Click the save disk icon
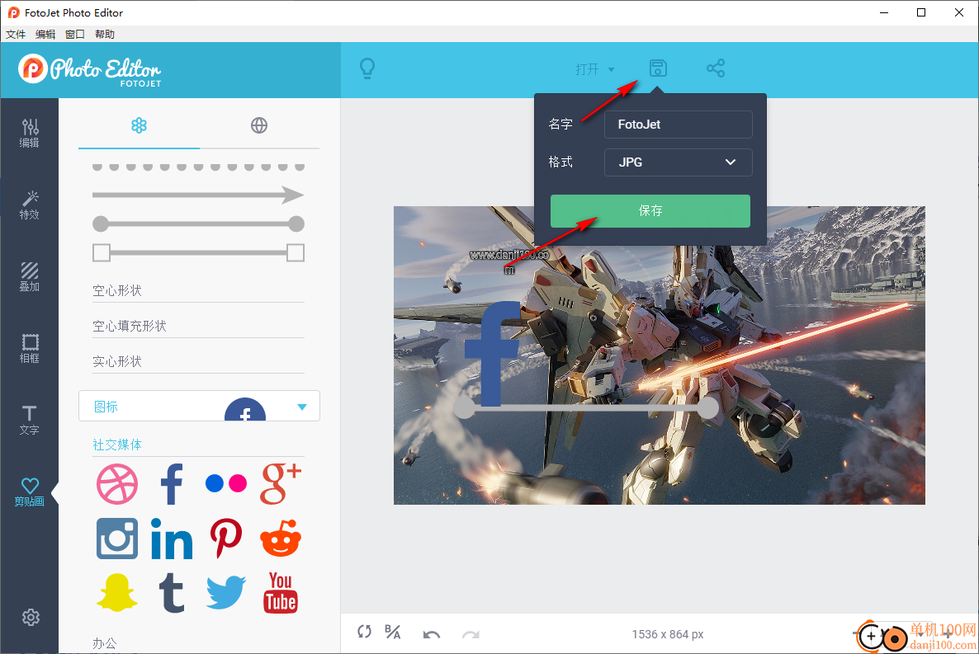The image size is (979, 654). click(x=658, y=68)
